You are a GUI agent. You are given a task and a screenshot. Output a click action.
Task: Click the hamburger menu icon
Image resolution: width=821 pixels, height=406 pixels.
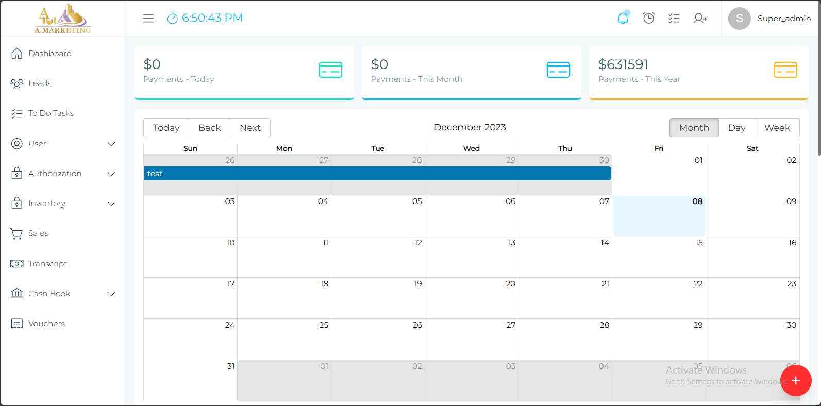pyautogui.click(x=148, y=19)
